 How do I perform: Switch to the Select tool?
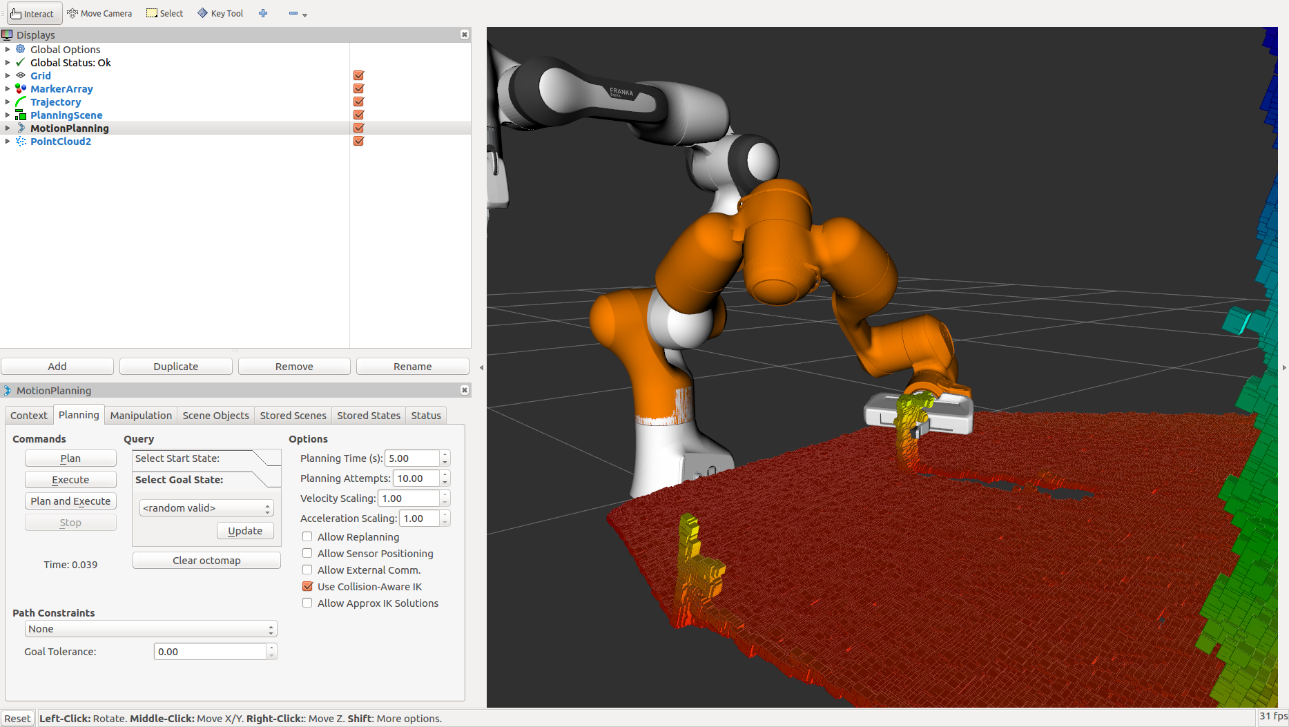click(x=164, y=13)
